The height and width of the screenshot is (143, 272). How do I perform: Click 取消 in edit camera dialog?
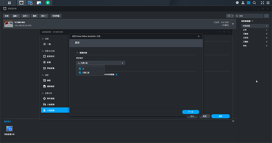(204, 116)
